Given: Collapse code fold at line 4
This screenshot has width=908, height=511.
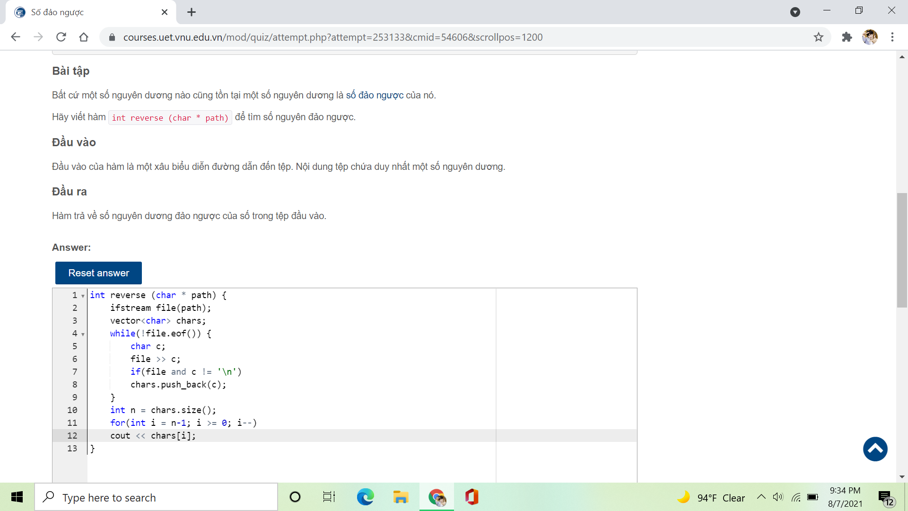Looking at the screenshot, I should [x=83, y=334].
